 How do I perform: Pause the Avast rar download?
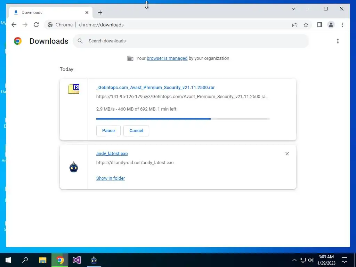(x=108, y=131)
